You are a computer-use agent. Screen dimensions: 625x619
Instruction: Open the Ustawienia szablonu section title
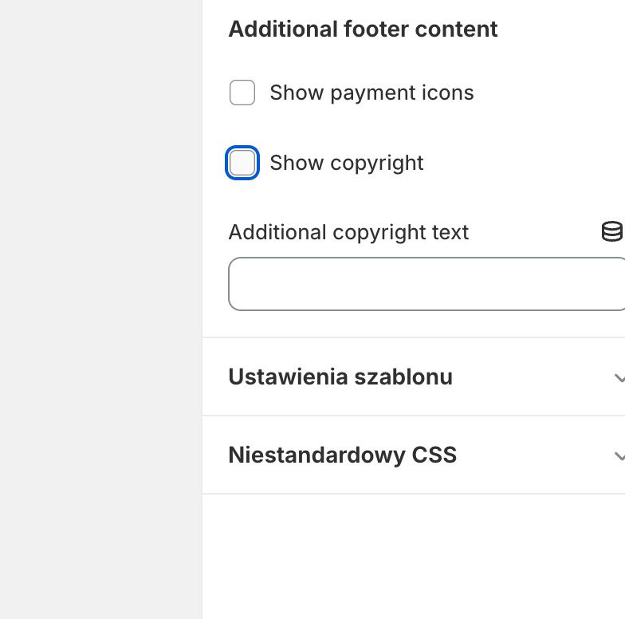coord(340,377)
